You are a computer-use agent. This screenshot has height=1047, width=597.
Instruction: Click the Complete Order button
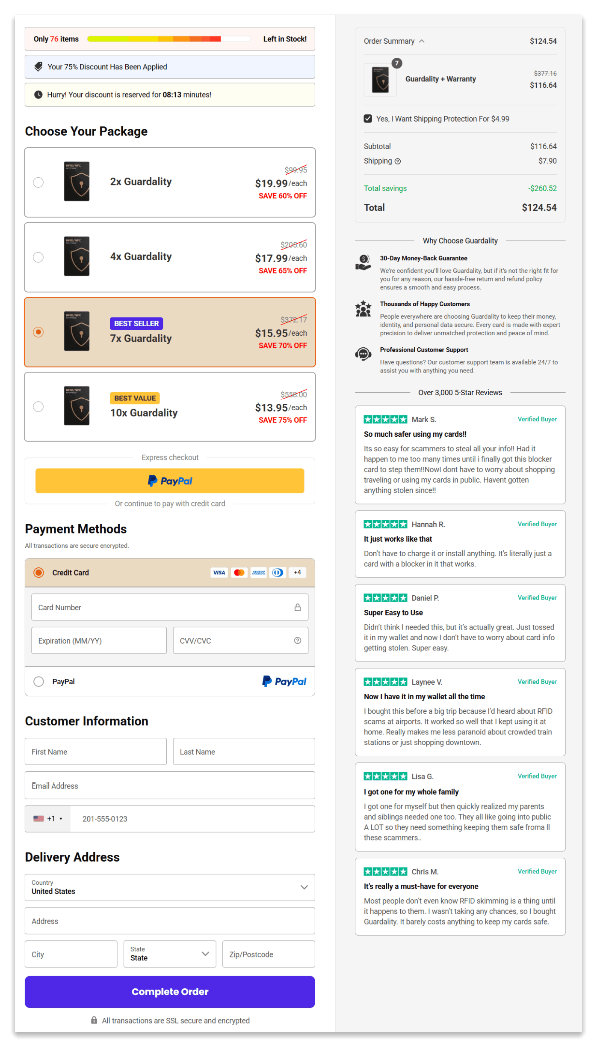[170, 992]
